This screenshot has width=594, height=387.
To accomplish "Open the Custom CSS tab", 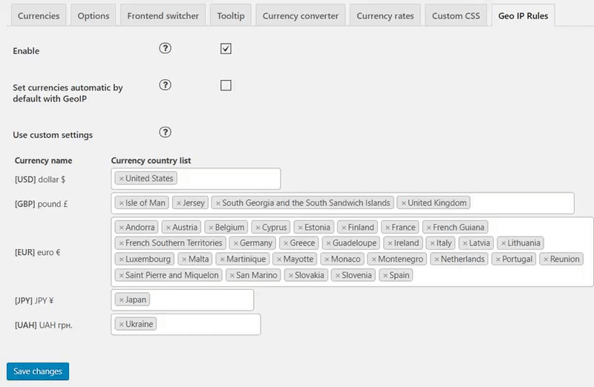I will click(456, 16).
